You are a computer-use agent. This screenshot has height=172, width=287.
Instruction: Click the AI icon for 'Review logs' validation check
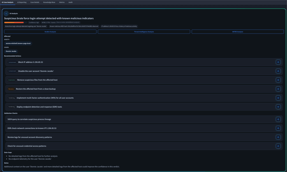tap(278, 137)
